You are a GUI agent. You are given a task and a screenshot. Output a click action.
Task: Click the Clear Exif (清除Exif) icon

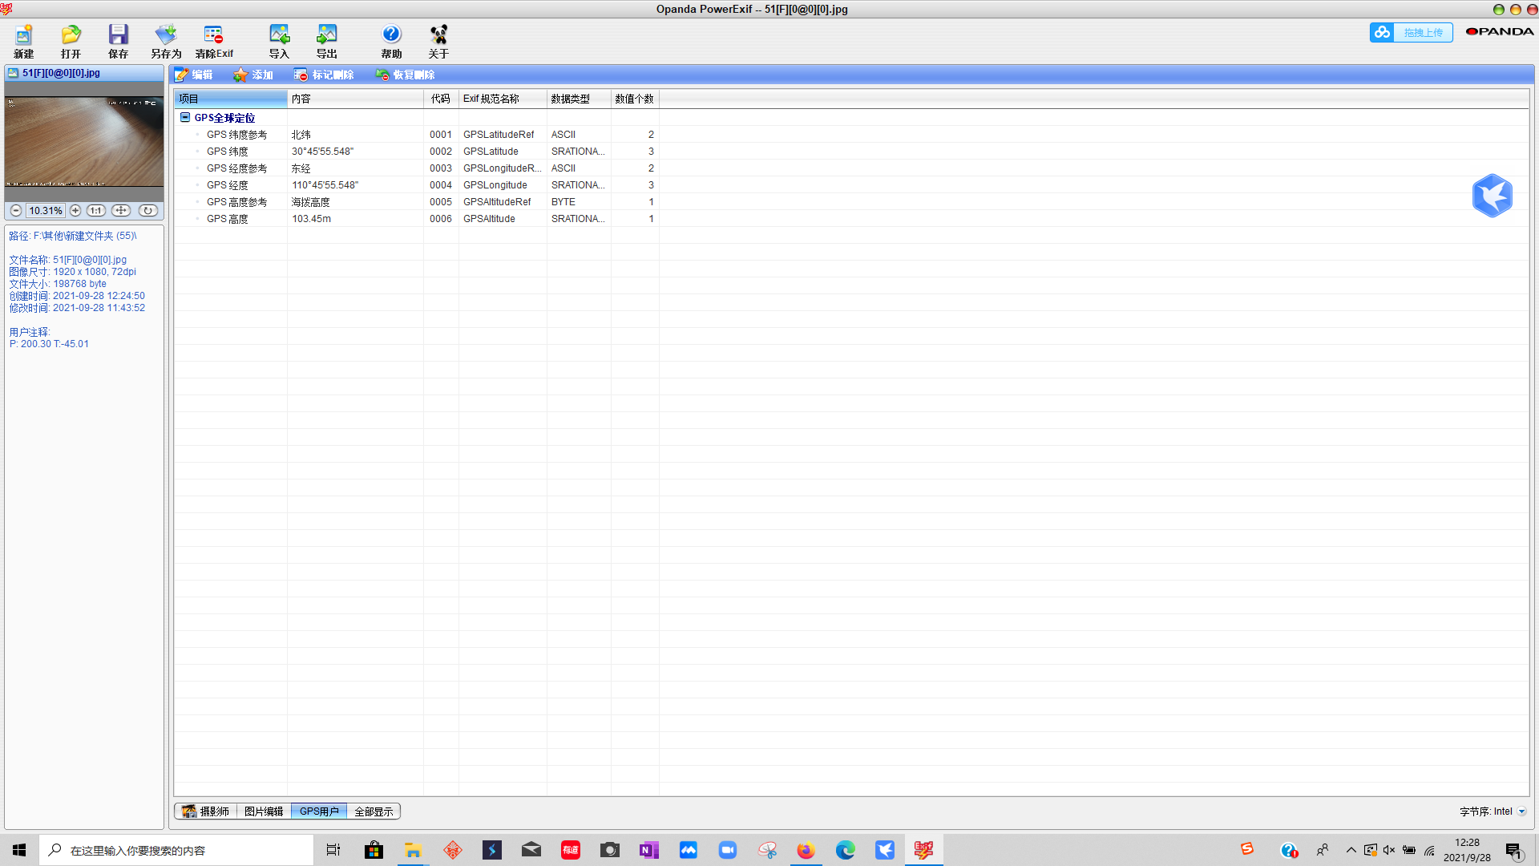coord(213,41)
